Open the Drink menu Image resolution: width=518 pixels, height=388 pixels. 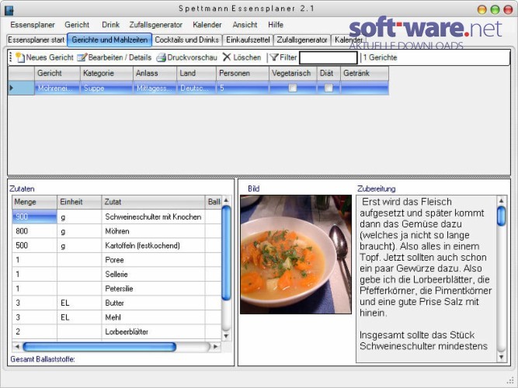coord(110,25)
